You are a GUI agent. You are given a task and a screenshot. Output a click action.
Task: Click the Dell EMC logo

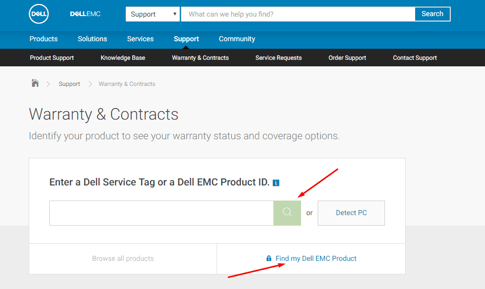click(x=85, y=14)
